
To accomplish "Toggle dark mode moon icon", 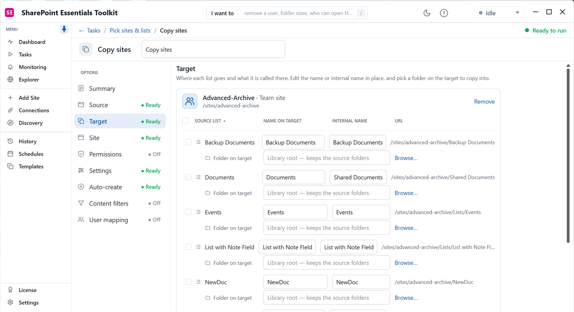I will (427, 13).
